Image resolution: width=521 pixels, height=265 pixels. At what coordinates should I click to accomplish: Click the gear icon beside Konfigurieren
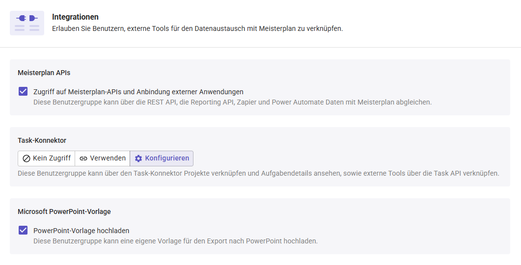tap(138, 159)
